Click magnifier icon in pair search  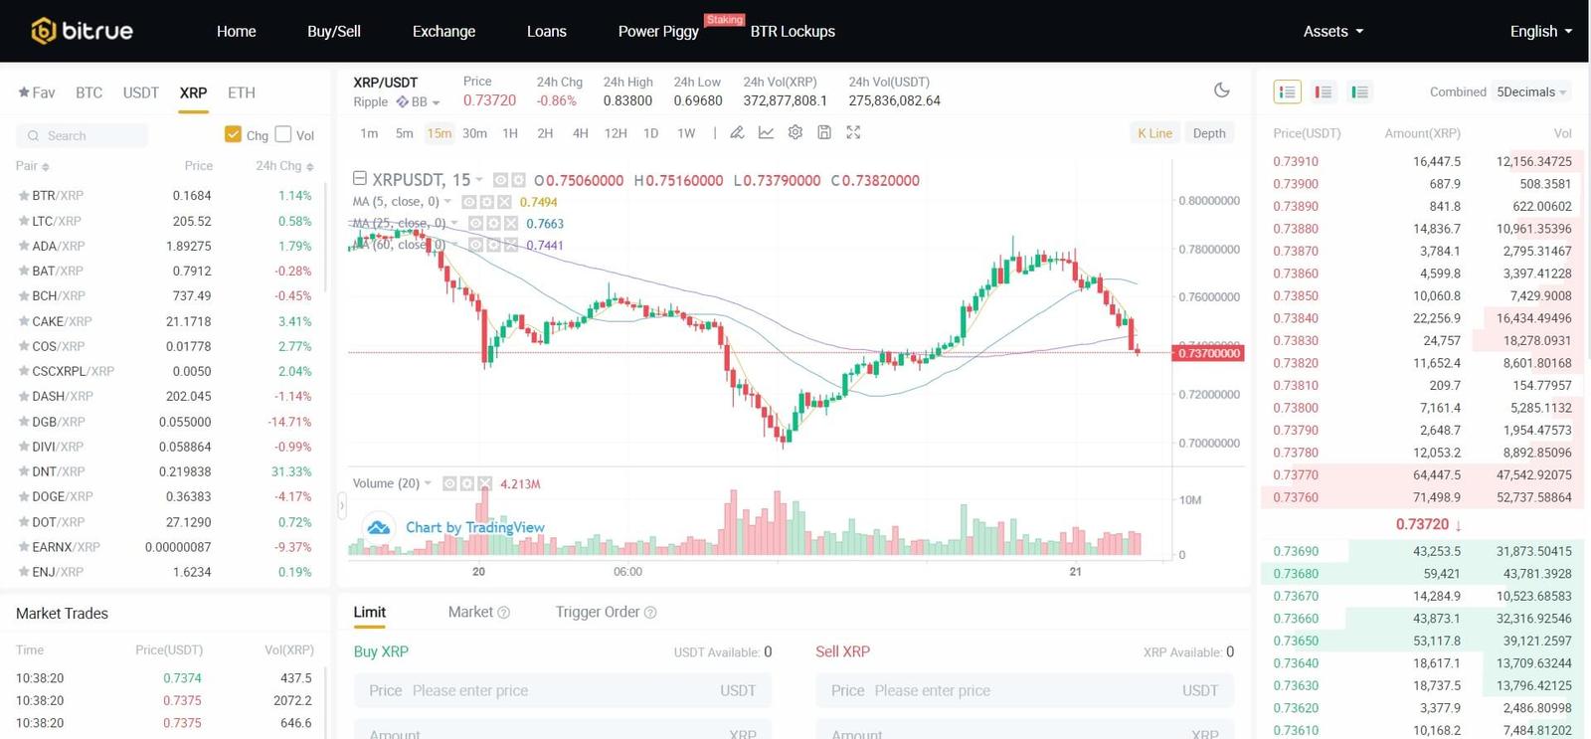point(33,135)
